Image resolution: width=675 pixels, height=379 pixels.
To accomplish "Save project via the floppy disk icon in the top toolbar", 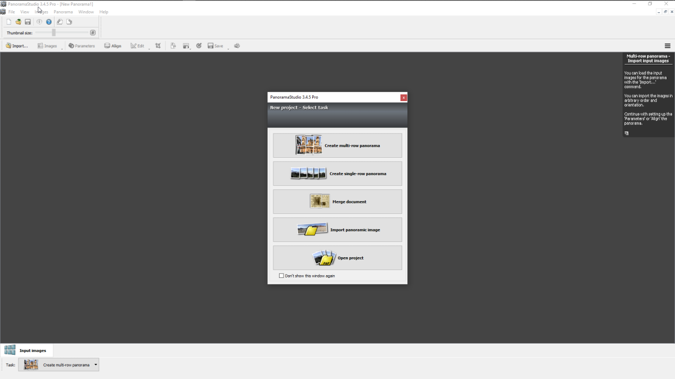I will [x=28, y=22].
